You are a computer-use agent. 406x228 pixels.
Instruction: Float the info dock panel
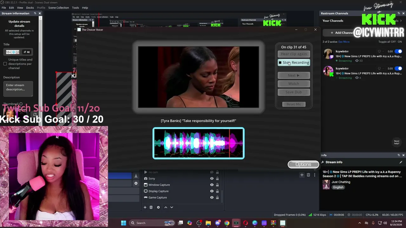[x=399, y=155]
